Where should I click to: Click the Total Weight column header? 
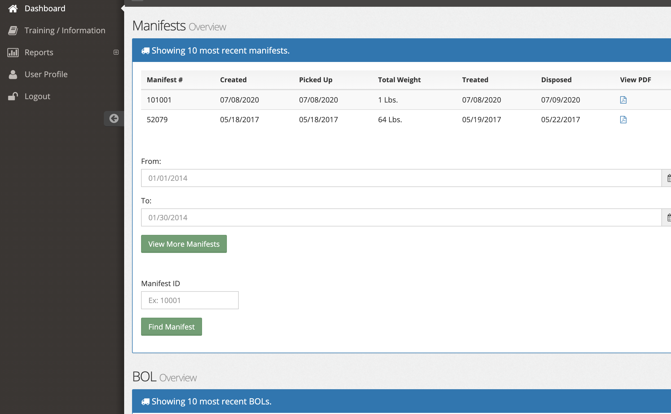(x=399, y=80)
